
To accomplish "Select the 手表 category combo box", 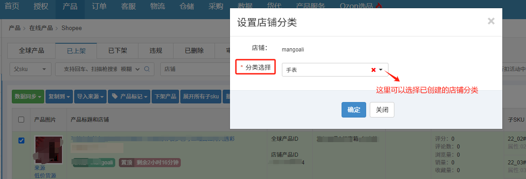I will 335,70.
